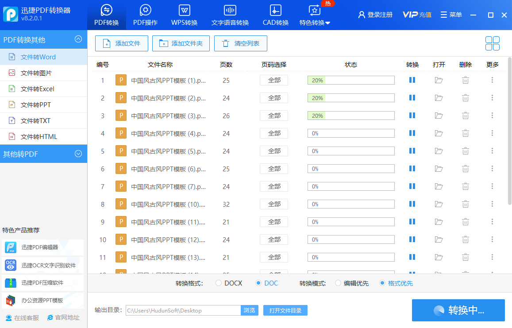Open page selection 全部 for row 6
The height and width of the screenshot is (328, 512).
tap(274, 169)
